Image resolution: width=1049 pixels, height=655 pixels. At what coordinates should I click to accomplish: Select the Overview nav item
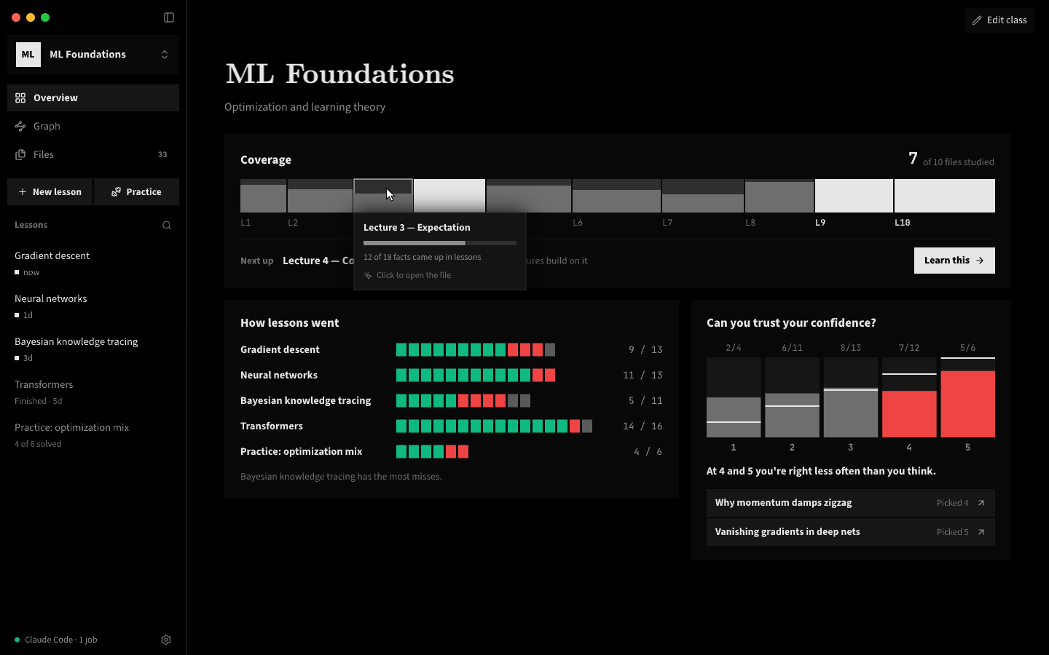tap(93, 98)
